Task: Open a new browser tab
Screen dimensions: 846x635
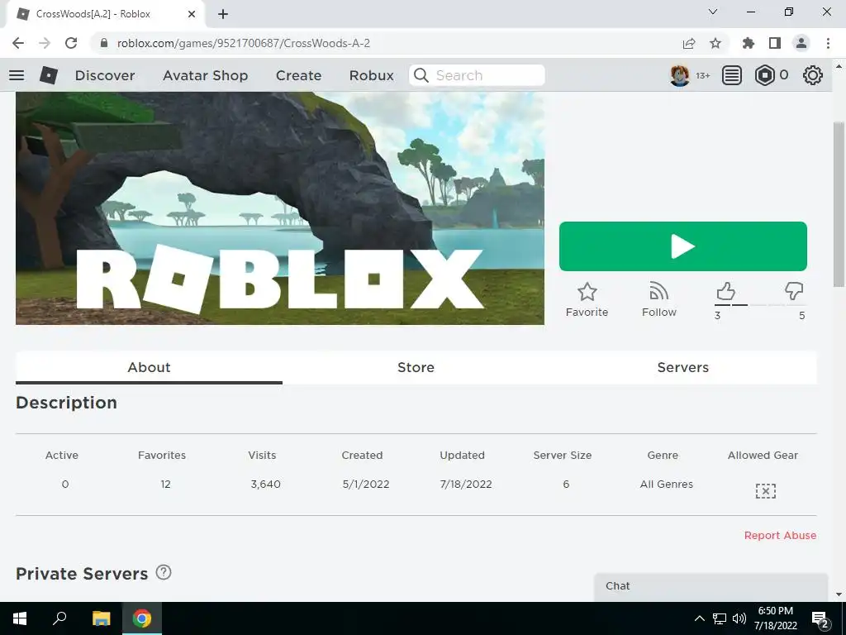Action: point(223,14)
